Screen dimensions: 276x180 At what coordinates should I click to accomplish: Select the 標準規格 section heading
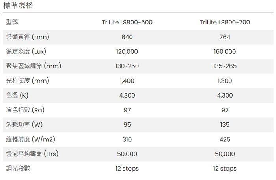point(18,5)
